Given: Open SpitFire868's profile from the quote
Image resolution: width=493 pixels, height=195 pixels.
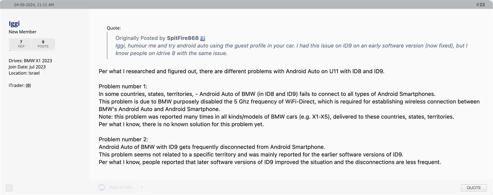Looking at the screenshot, I should [183, 38].
